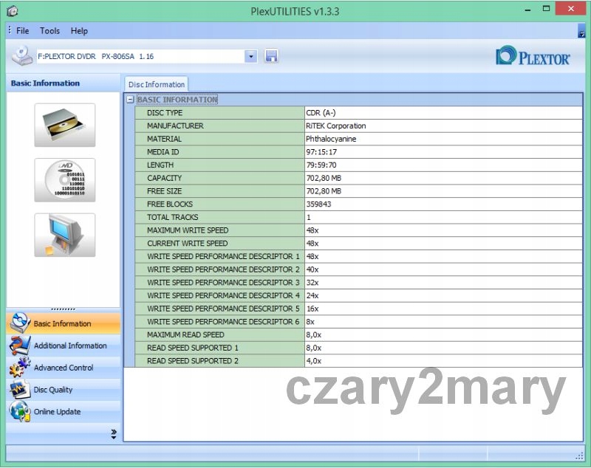591x468 pixels.
Task: Click the Plextor logo
Action: 533,57
